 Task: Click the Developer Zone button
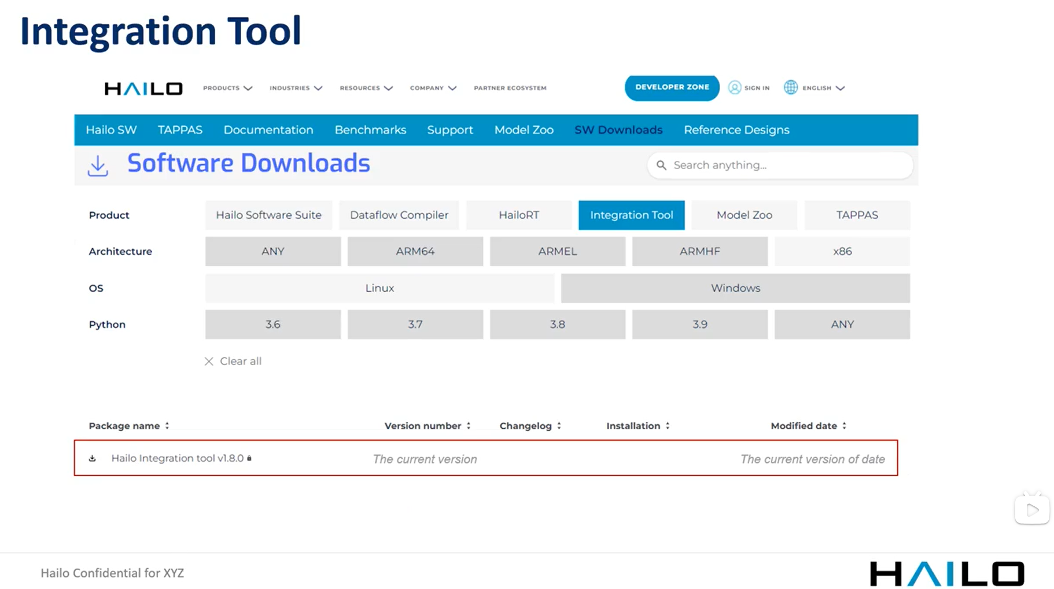672,87
